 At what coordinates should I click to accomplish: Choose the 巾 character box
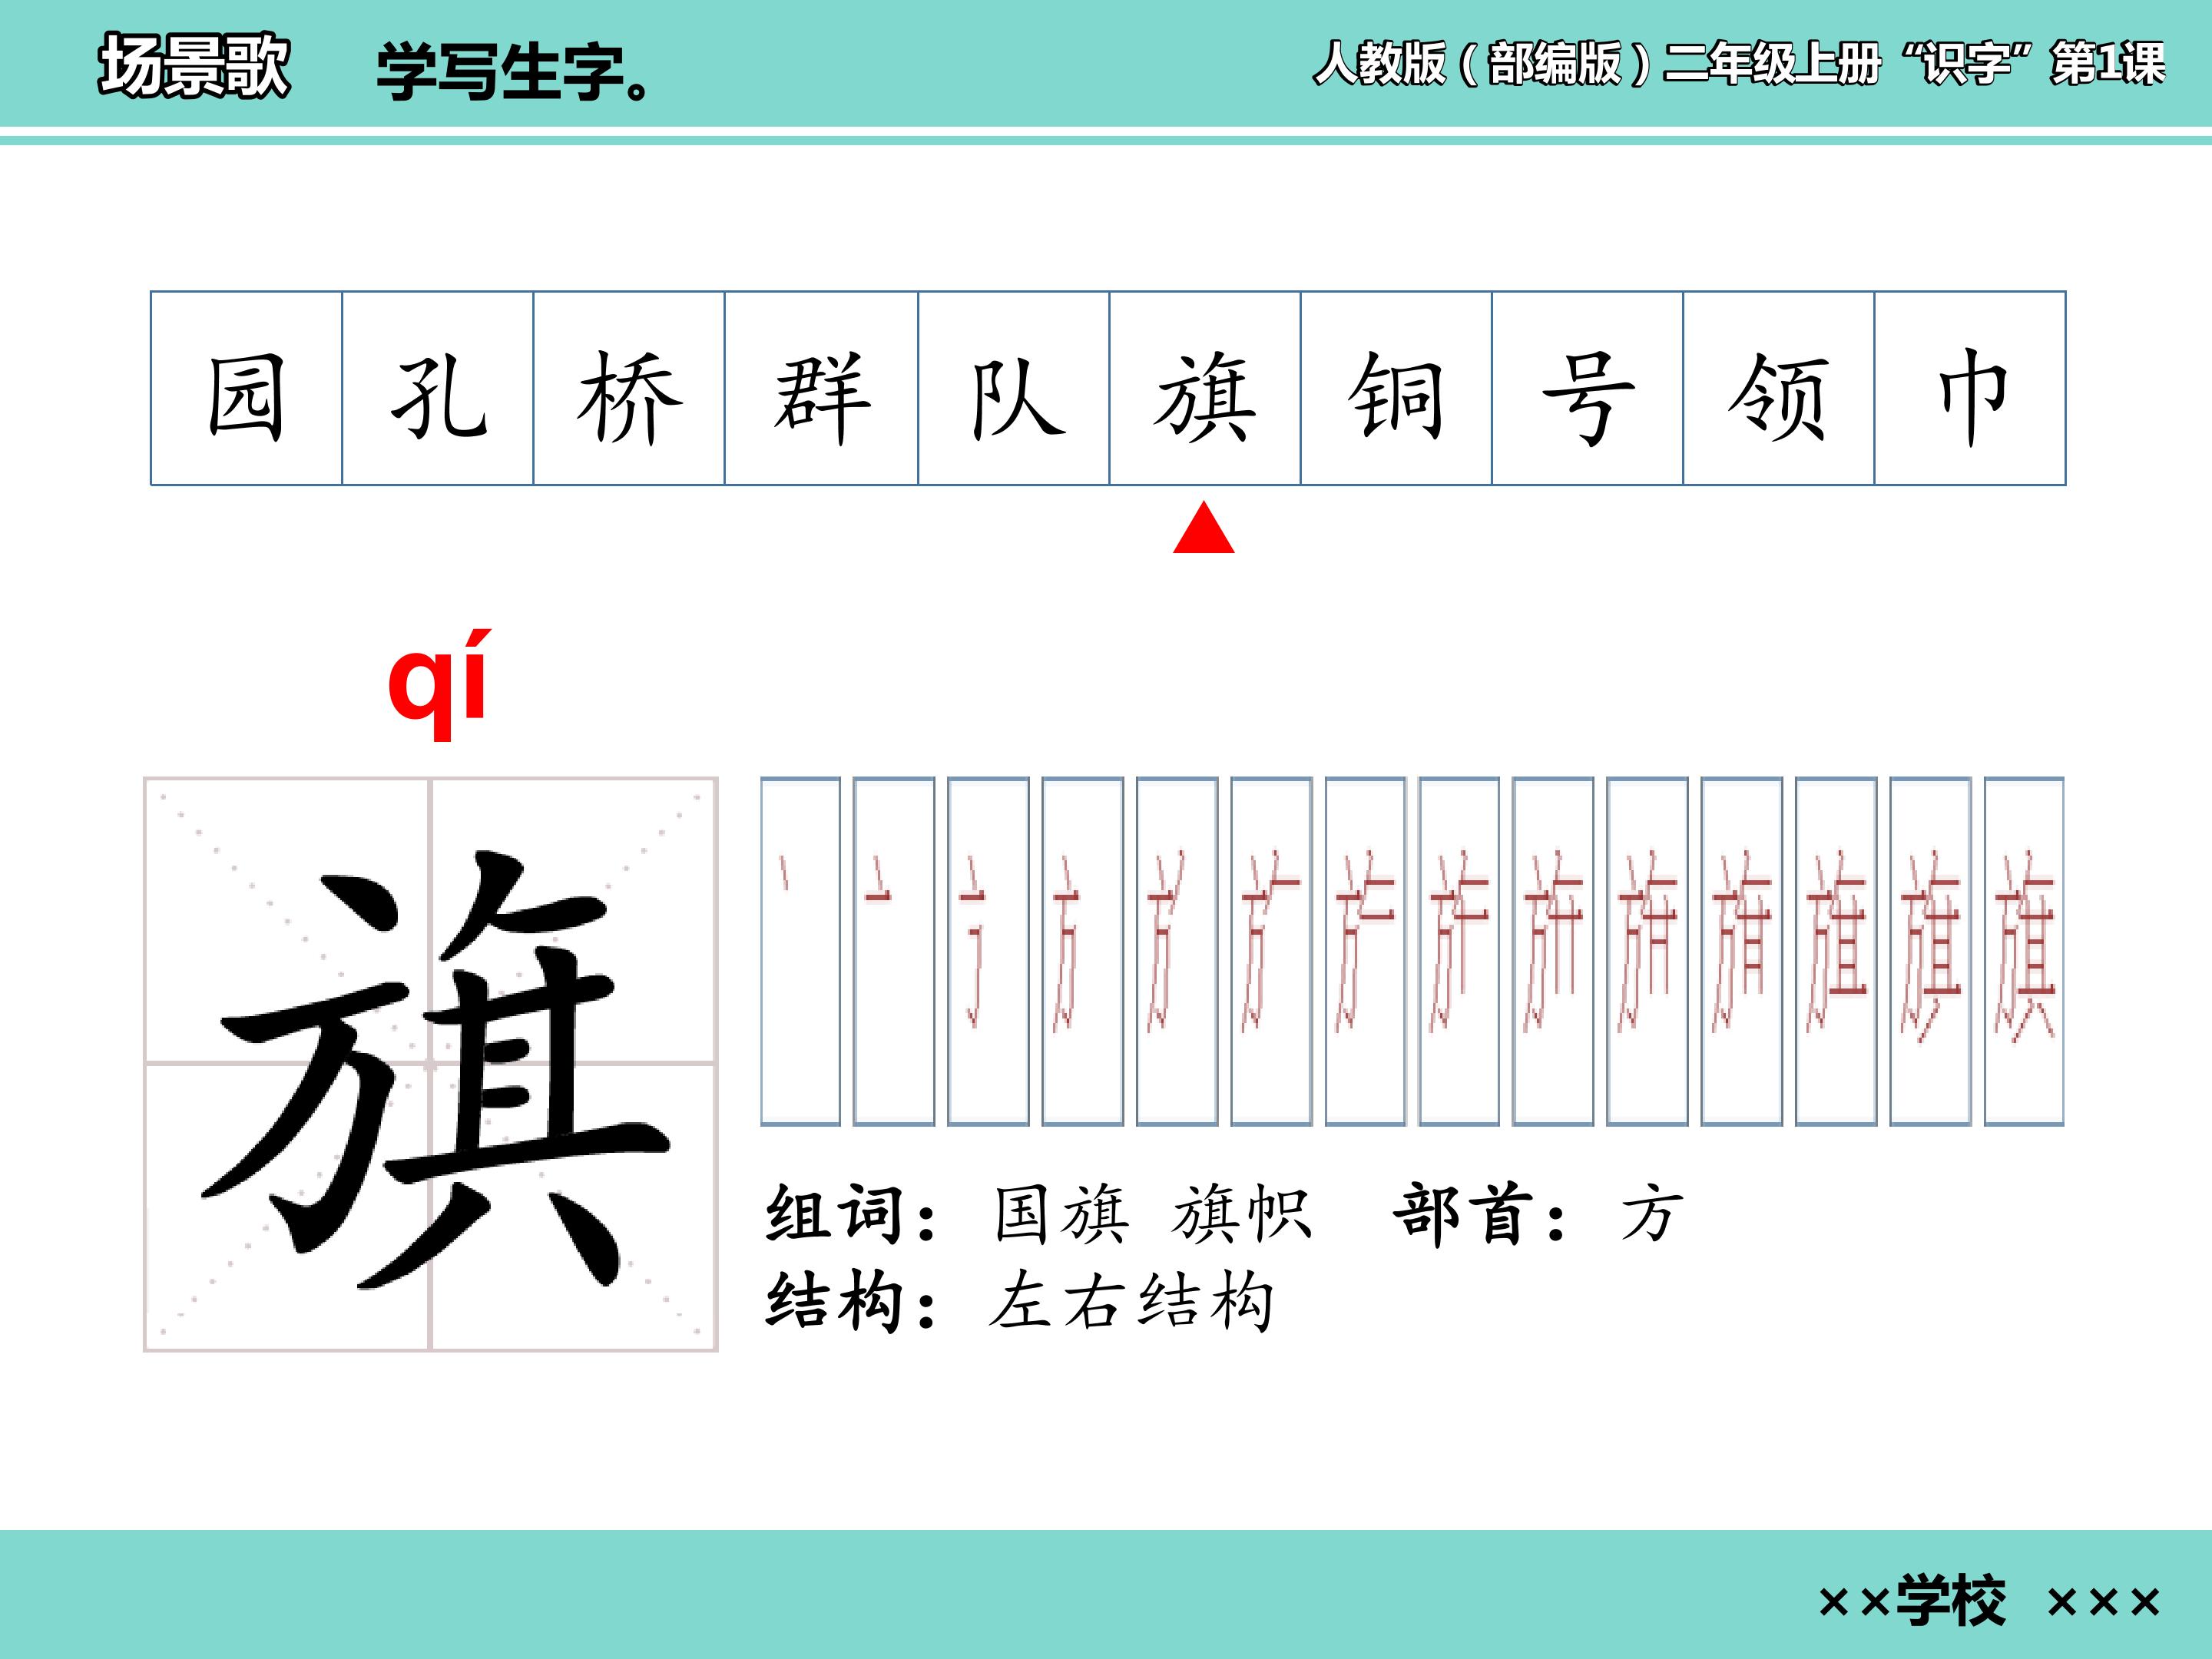point(1970,389)
